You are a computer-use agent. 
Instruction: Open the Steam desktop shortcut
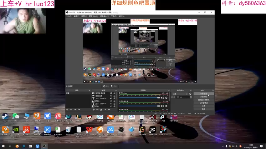point(5,117)
